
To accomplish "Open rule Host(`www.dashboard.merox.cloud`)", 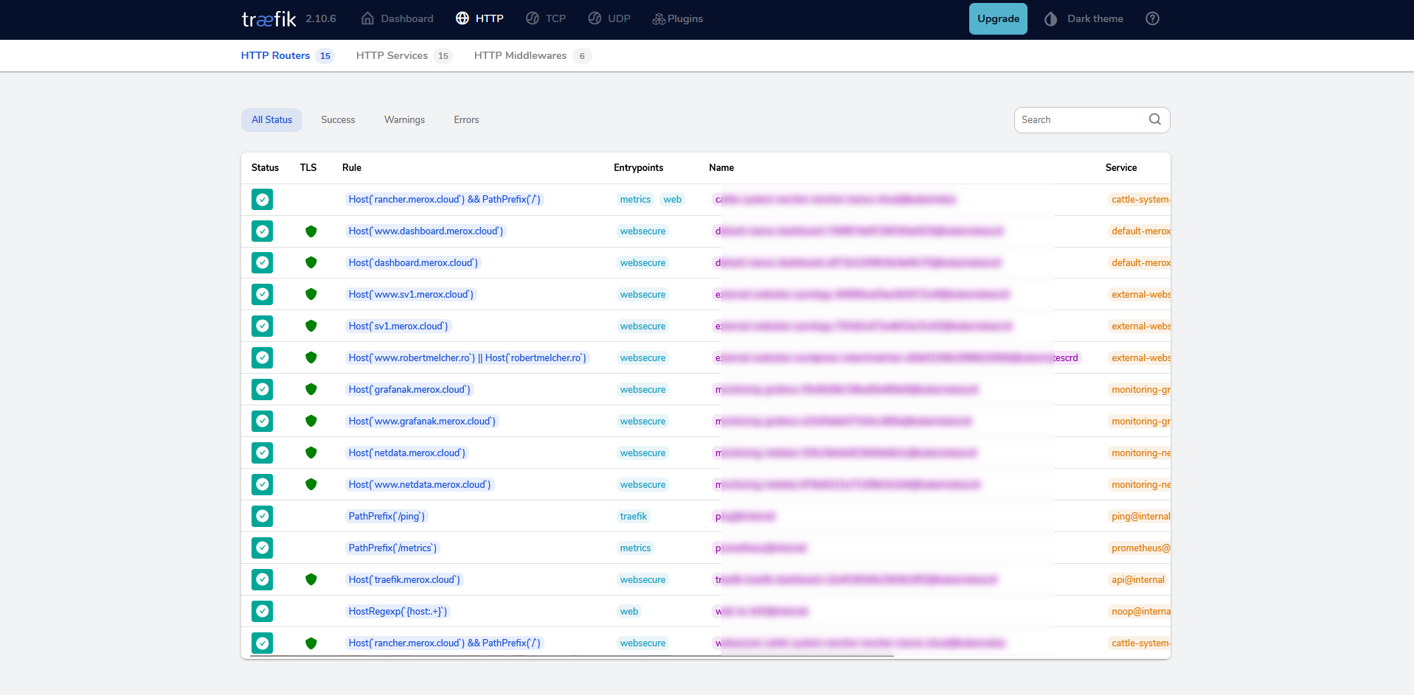I will [426, 231].
